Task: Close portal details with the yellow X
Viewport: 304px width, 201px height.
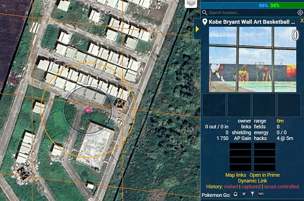Action: pos(302,20)
